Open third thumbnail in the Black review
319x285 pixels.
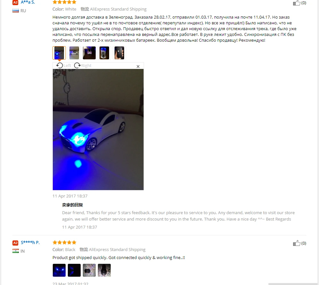[89, 270]
